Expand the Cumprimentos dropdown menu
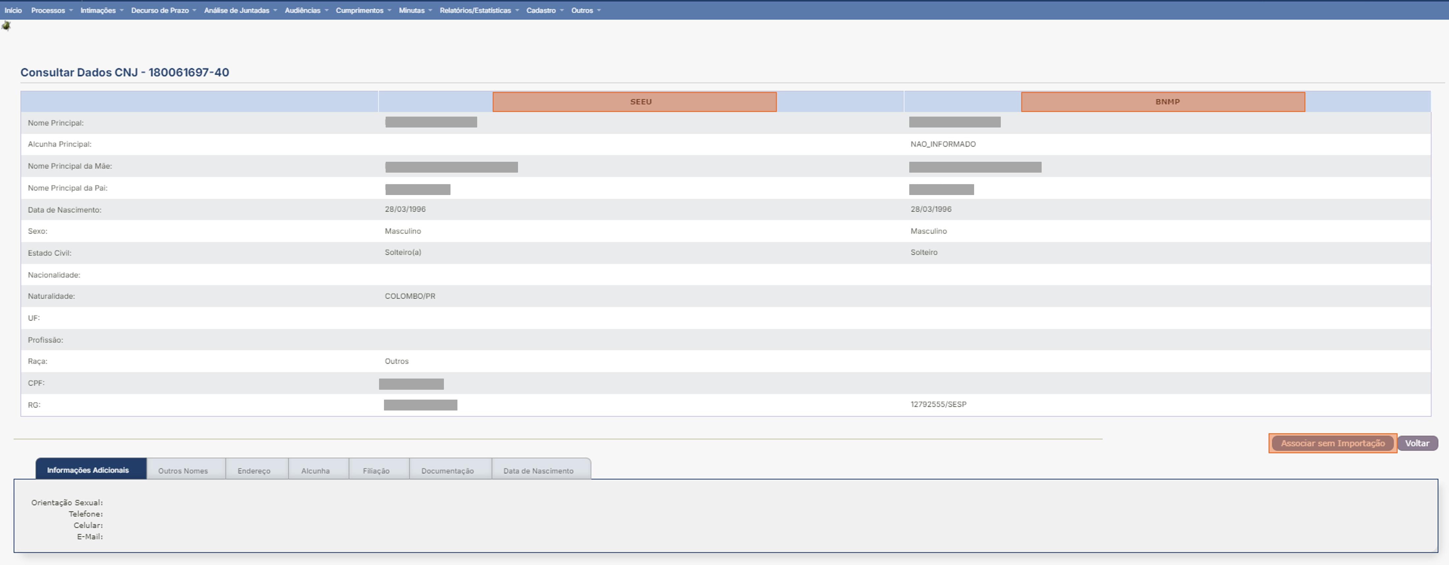The width and height of the screenshot is (1449, 565). click(x=363, y=10)
